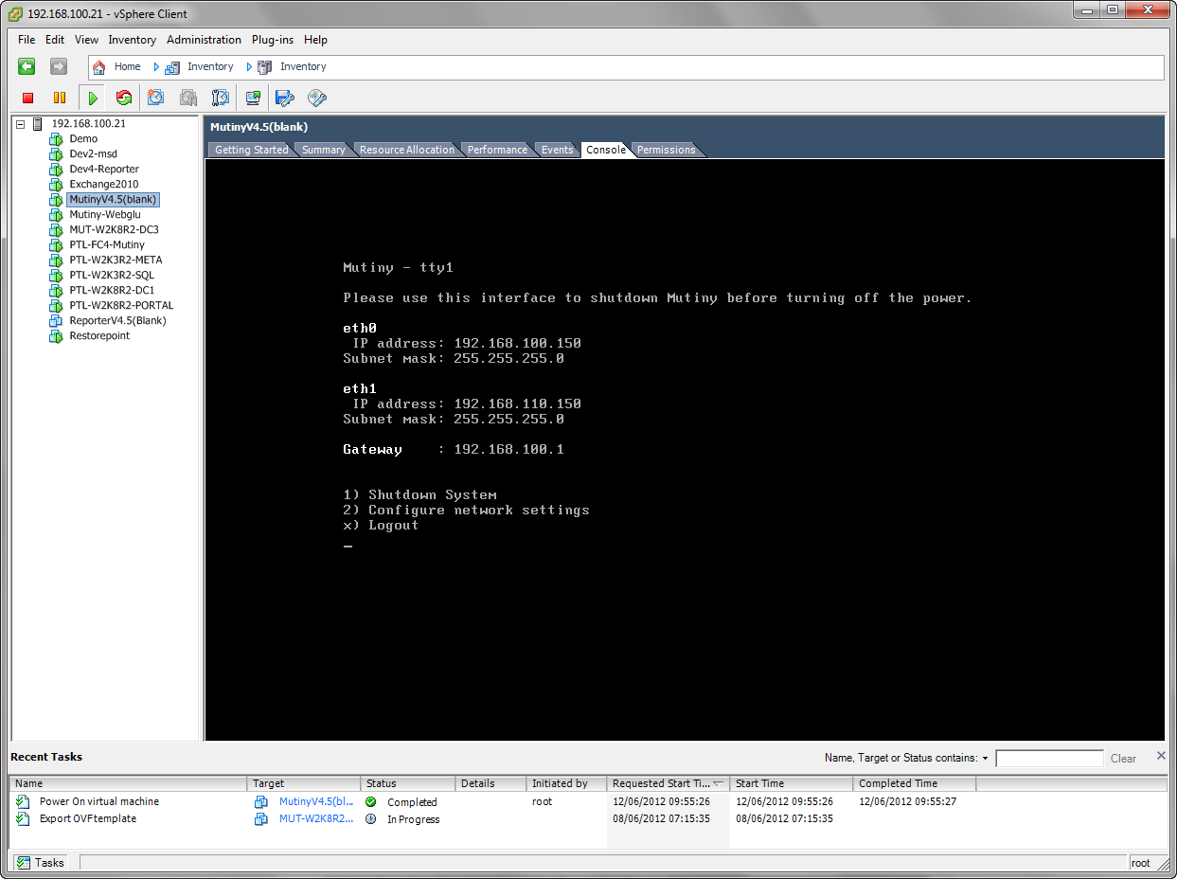Screen dimensions: 1177x879
Task: Select MutinyV4.5(blank) in the inventory tree
Action: point(113,200)
